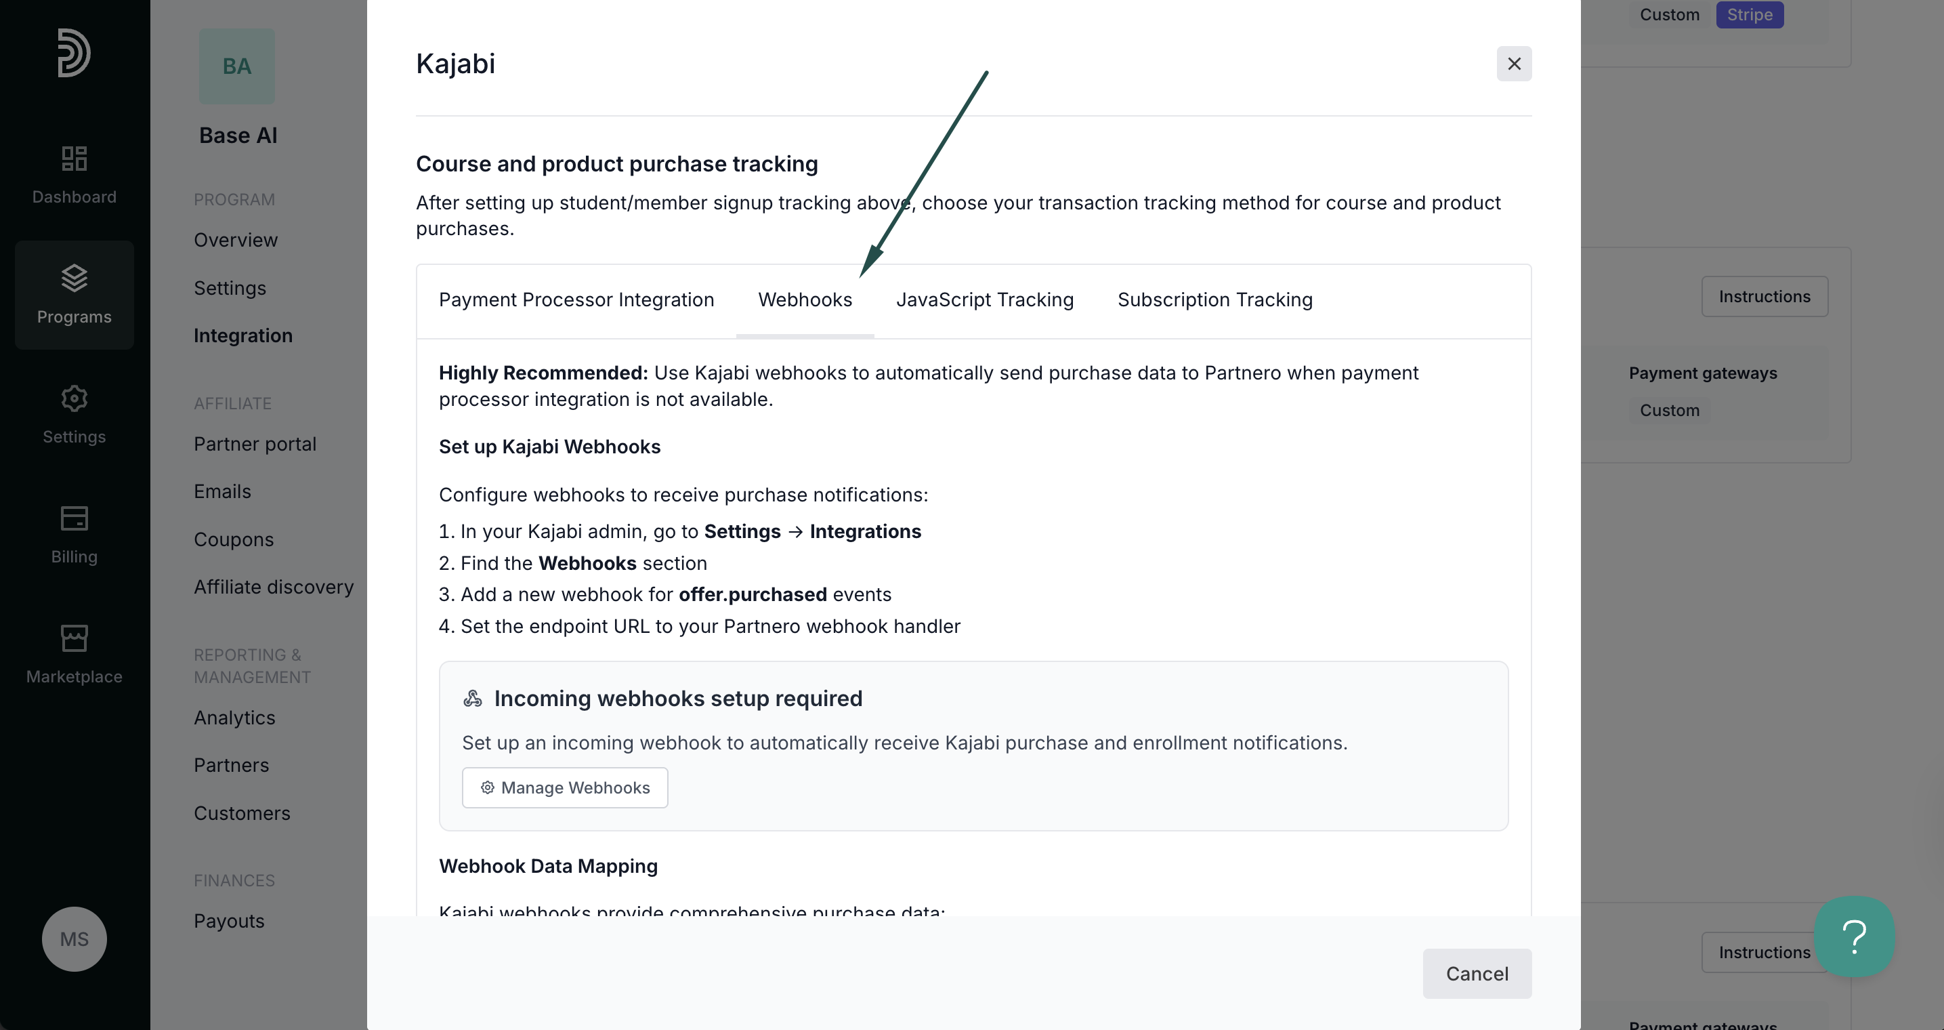Image resolution: width=1944 pixels, height=1030 pixels.
Task: Switch to Payment Processor Integration tab
Action: [576, 300]
